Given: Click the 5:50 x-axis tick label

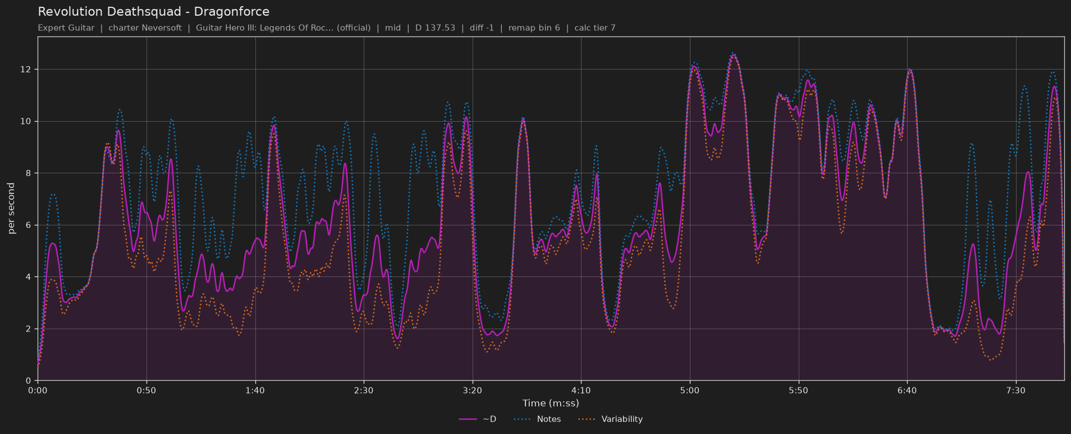Looking at the screenshot, I should [798, 390].
